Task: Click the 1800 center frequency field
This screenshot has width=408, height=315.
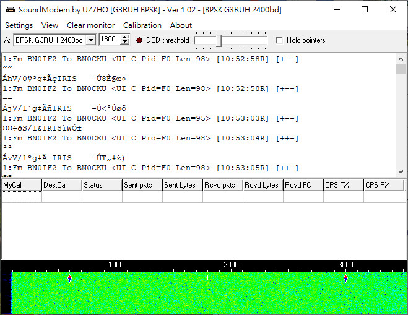Action: pyautogui.click(x=110, y=39)
